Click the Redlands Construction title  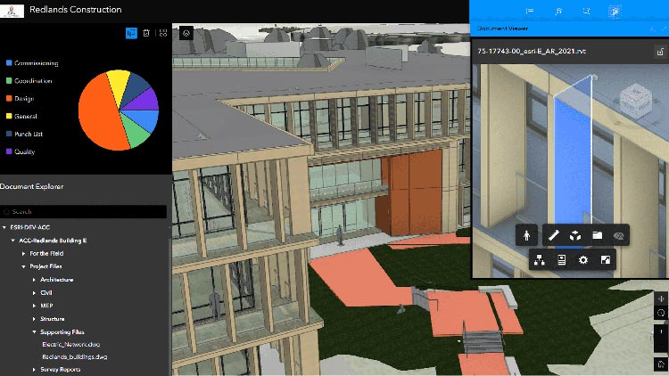76,10
